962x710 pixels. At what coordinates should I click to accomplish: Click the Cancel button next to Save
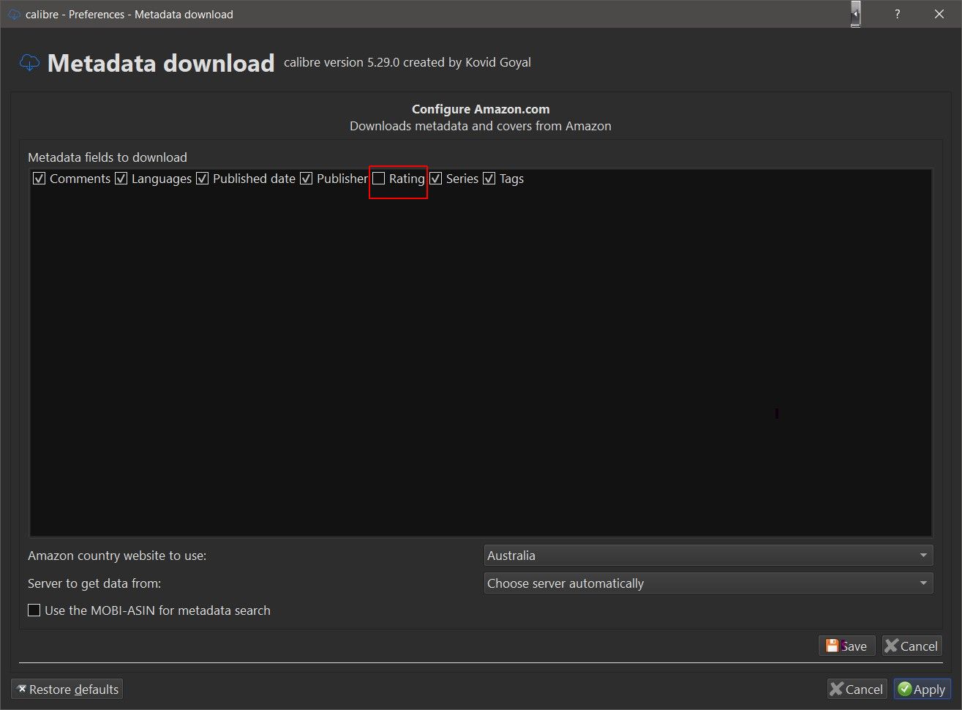(x=912, y=646)
